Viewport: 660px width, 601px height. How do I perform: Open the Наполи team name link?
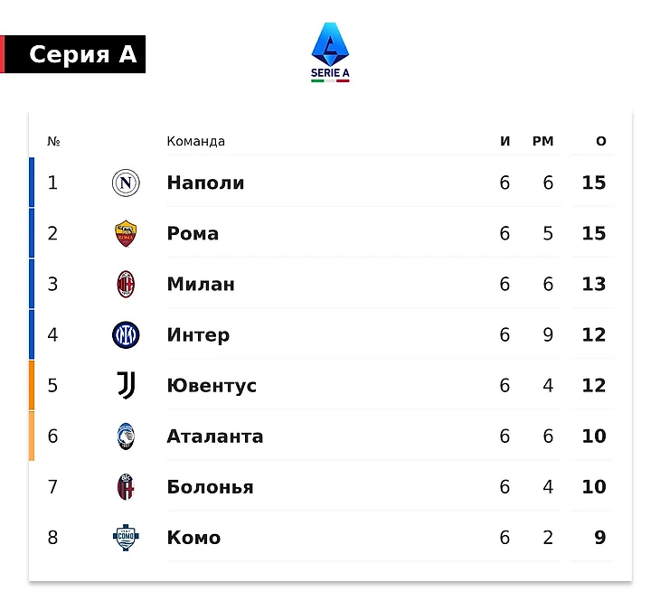[x=205, y=183]
